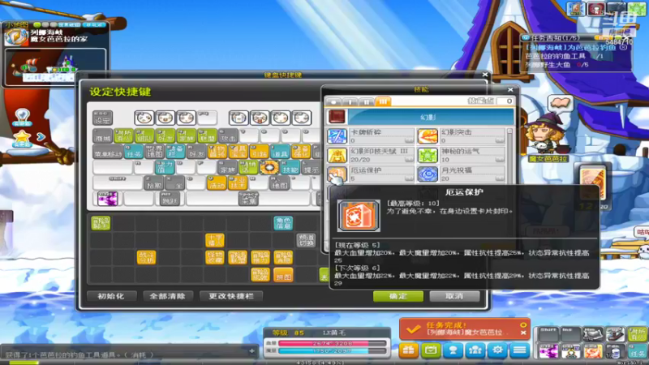Viewport: 649px width, 365px height.
Task: Select the 幻影卸技天赋 III skill icon
Action: pyautogui.click(x=337, y=155)
